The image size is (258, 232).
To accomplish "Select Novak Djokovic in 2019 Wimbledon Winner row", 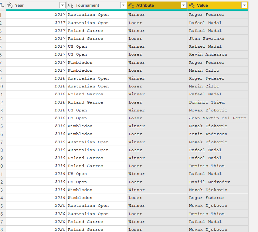I will pos(218,190).
